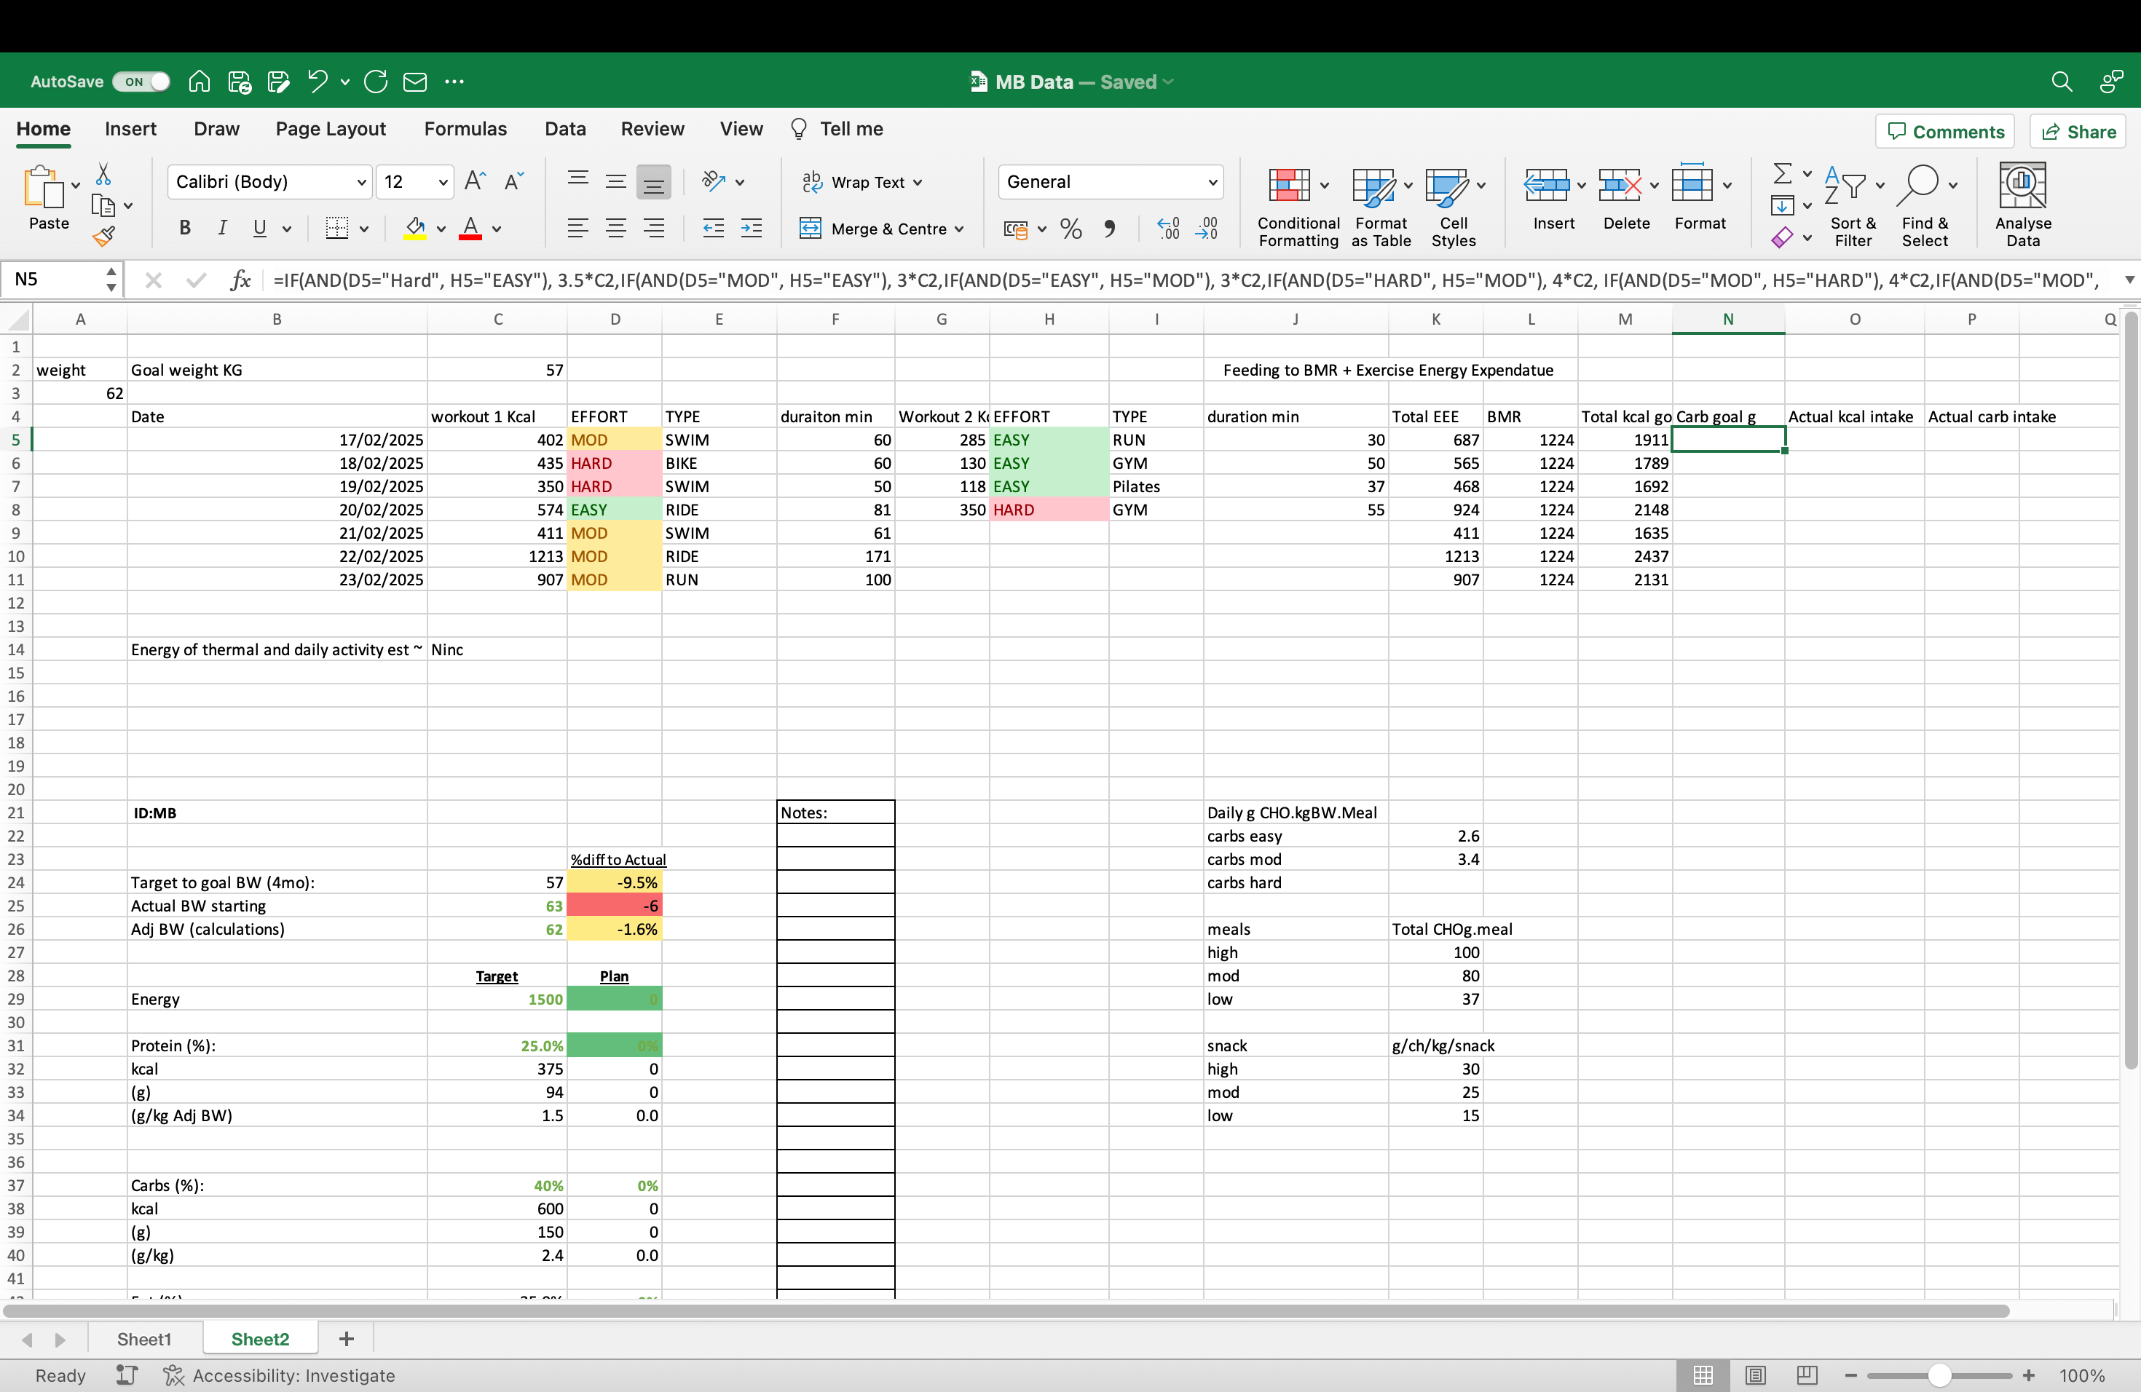
Task: Open the General number format dropdown
Action: pos(1212,183)
